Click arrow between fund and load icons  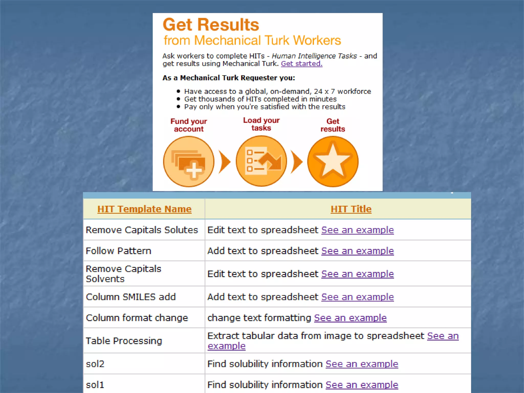point(225,162)
